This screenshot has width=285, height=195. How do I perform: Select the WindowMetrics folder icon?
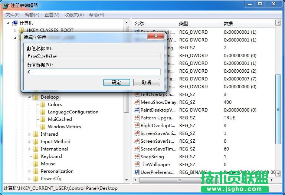(43, 127)
